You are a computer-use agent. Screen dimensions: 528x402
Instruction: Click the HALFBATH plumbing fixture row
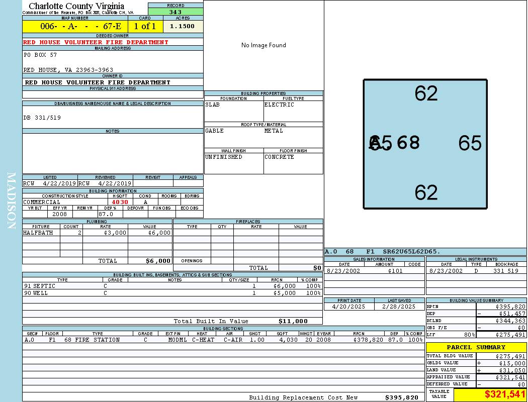click(x=98, y=233)
